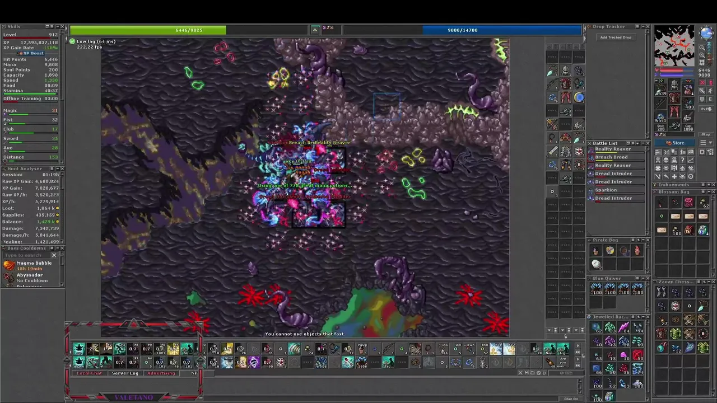This screenshot has height=403, width=717.
Task: Open the backpack slot below the minimap
Action: 688,90
